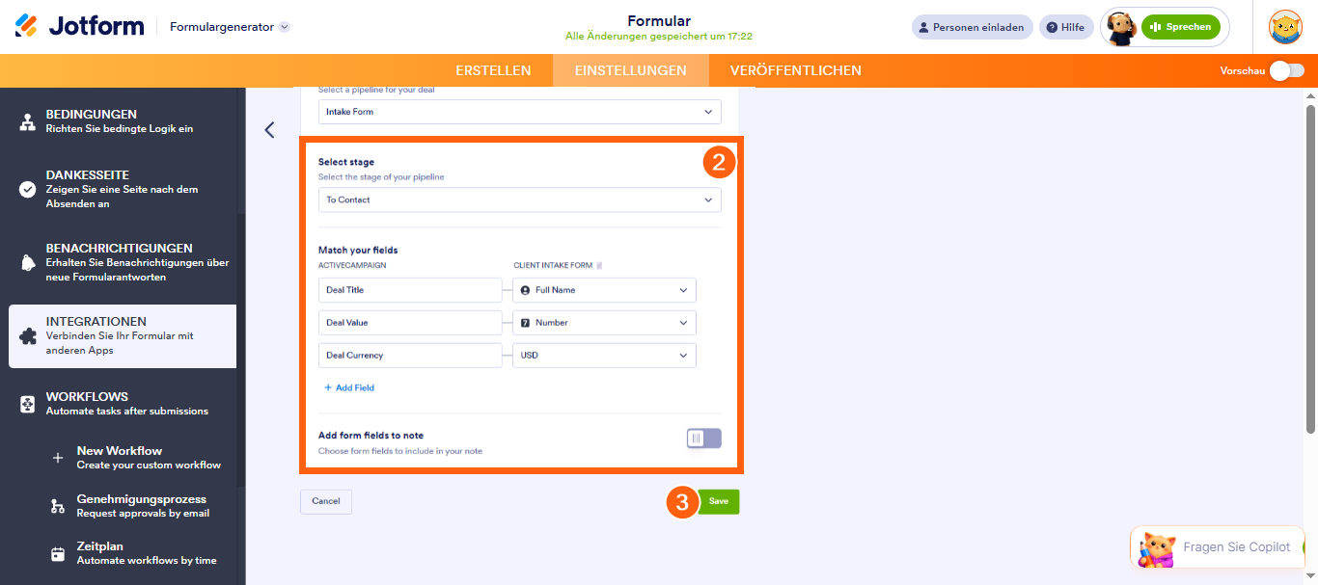
Task: Click the Genehmigungsprozess approval icon
Action: [x=58, y=506]
